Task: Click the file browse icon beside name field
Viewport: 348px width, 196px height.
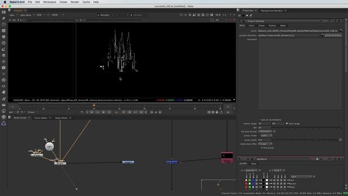Action: pos(341,31)
